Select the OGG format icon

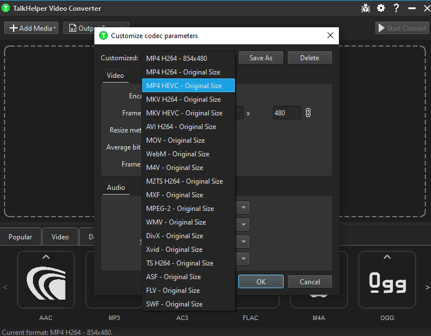click(x=387, y=280)
